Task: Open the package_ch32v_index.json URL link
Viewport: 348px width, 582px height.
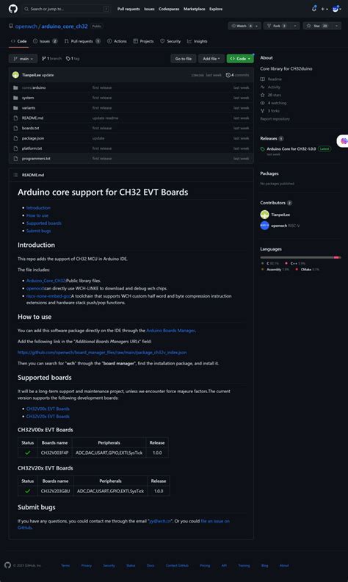Action: (102, 352)
